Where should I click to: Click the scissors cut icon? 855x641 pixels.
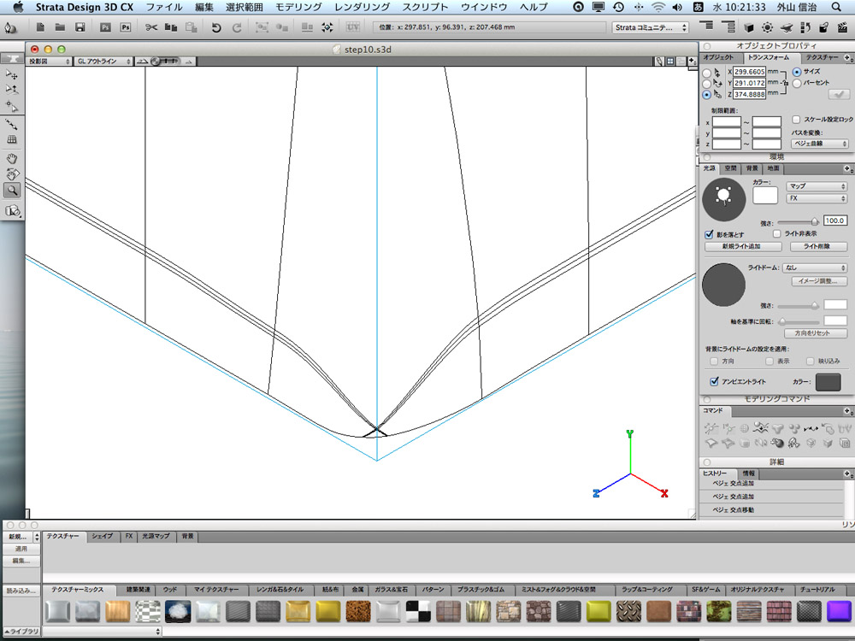point(151,27)
